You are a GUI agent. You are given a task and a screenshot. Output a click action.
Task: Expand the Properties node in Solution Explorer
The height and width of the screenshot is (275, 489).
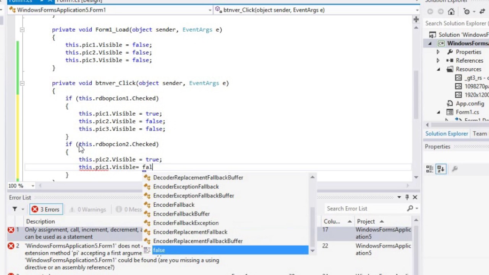coord(438,52)
